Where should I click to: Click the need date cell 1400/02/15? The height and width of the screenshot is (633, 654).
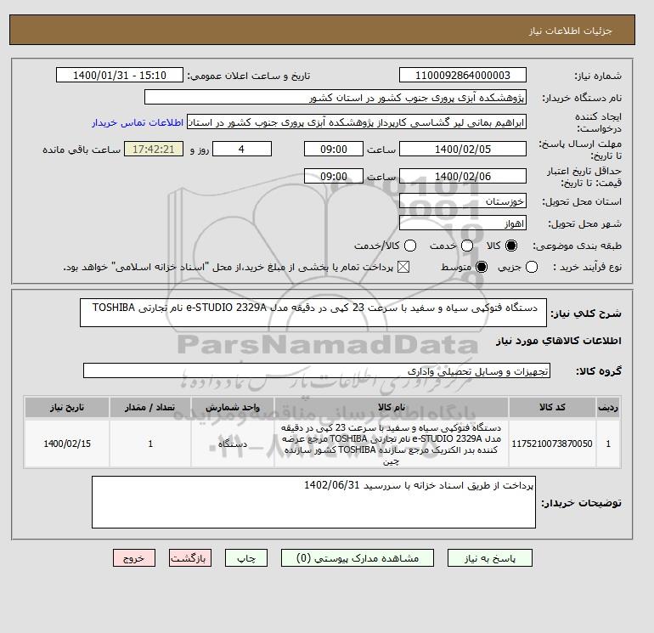[67, 444]
